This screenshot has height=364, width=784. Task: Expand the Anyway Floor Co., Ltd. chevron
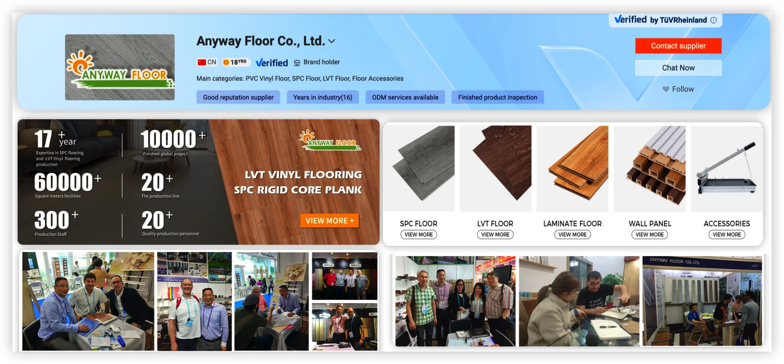coord(332,41)
